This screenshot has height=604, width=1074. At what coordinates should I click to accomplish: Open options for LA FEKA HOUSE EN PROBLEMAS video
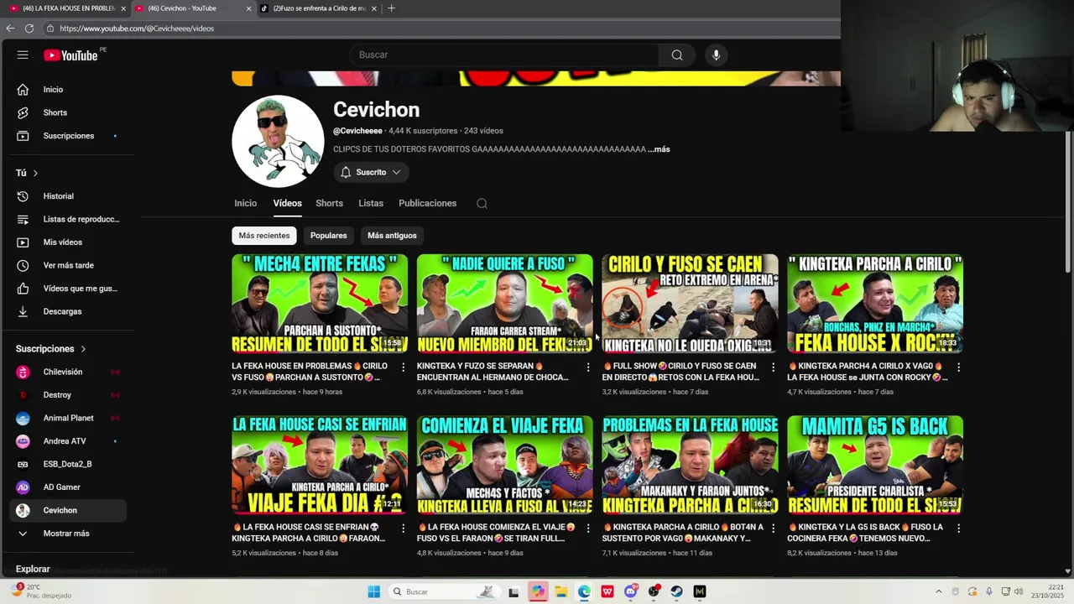(403, 367)
